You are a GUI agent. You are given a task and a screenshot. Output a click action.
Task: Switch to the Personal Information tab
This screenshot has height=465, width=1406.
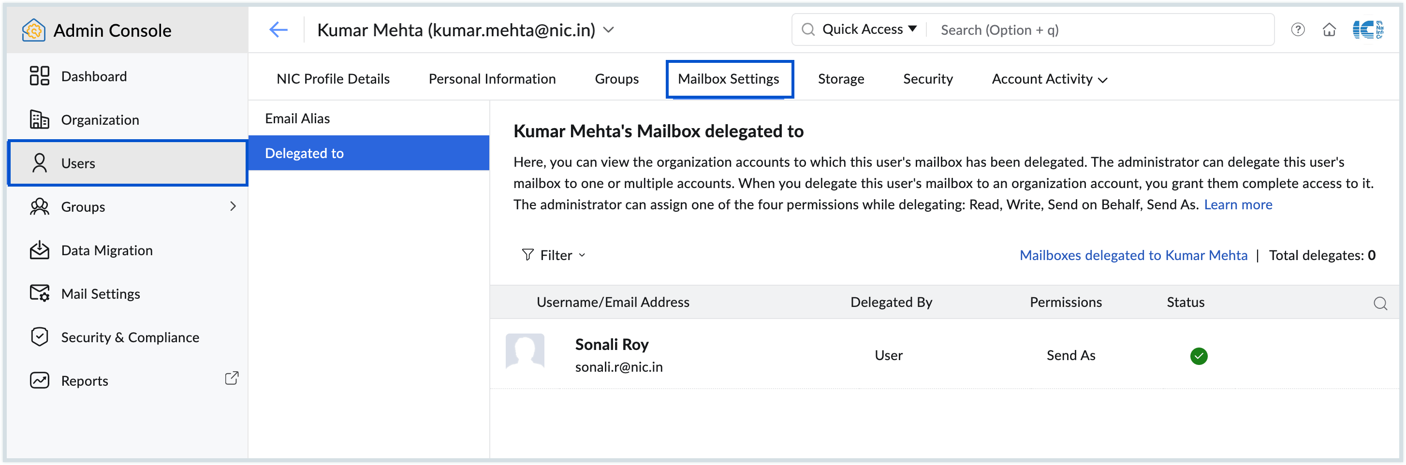[492, 79]
